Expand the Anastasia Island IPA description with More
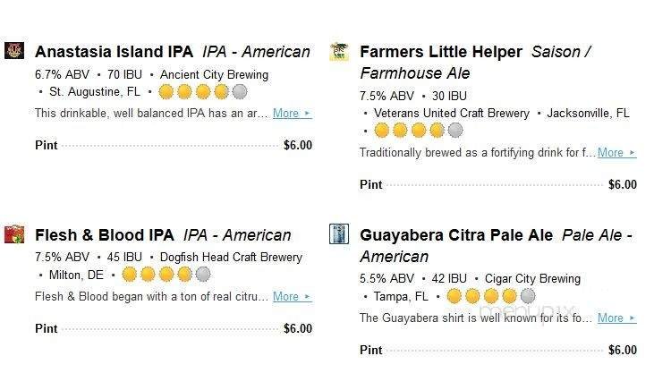This screenshot has height=373, width=671. click(286, 114)
